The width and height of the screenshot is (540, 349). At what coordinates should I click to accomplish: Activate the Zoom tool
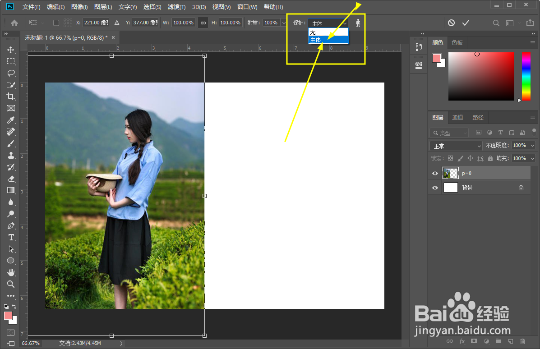click(11, 284)
